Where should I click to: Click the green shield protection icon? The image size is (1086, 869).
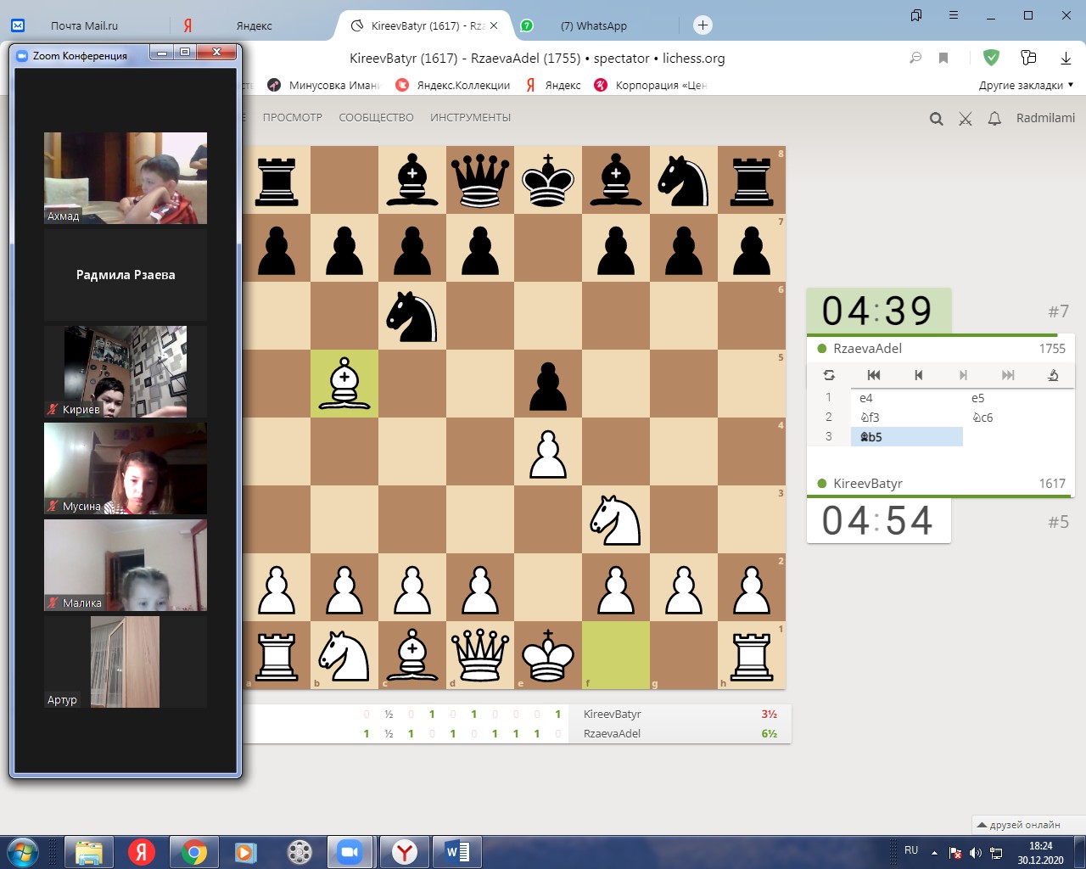click(991, 58)
